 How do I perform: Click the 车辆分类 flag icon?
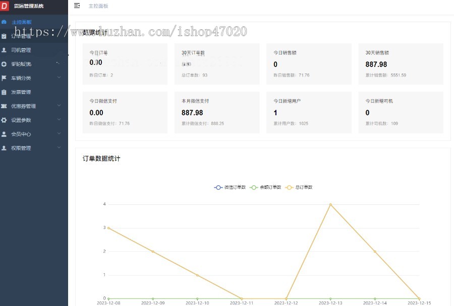point(4,78)
